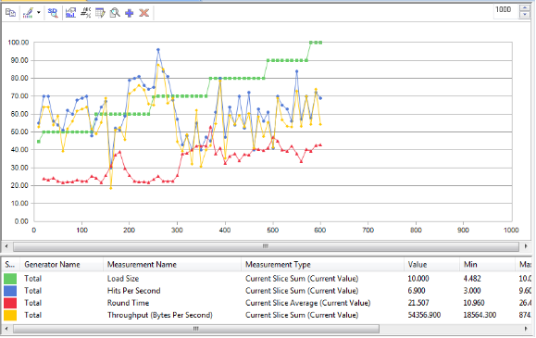Click the bar chart export icon

coord(70,13)
